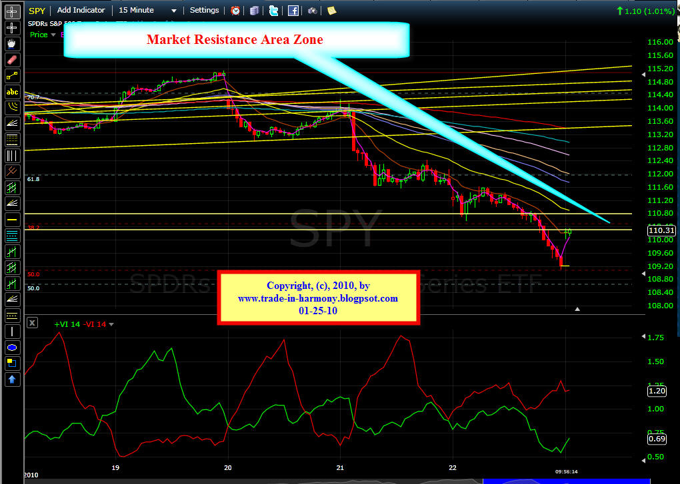Click the date label 22 on time axis
This screenshot has height=484, width=680.
coord(453,467)
